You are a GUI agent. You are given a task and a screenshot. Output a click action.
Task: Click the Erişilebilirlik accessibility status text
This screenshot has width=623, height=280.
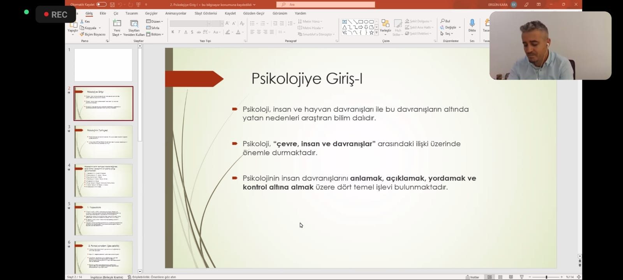click(154, 277)
